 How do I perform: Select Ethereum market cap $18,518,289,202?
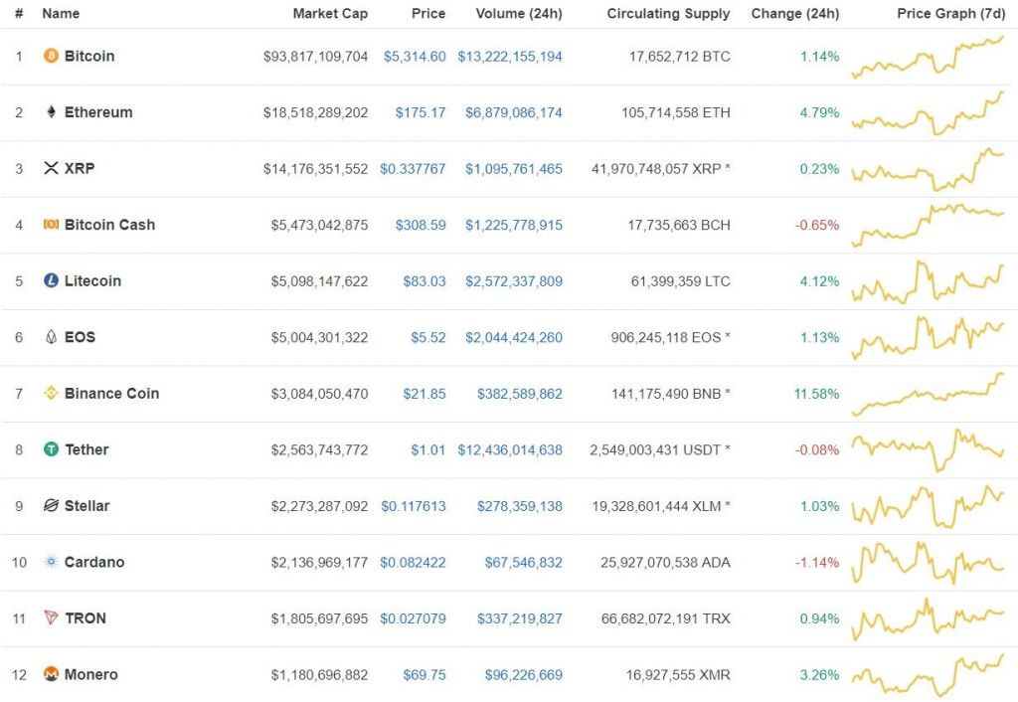click(315, 112)
